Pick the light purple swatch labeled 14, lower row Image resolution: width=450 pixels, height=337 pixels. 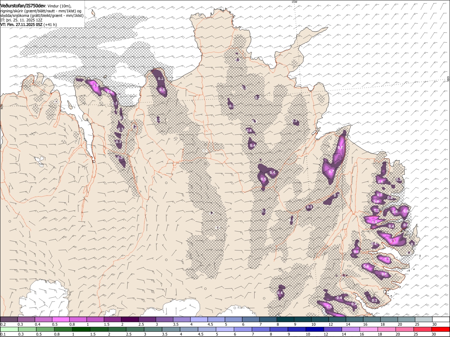[351, 330]
